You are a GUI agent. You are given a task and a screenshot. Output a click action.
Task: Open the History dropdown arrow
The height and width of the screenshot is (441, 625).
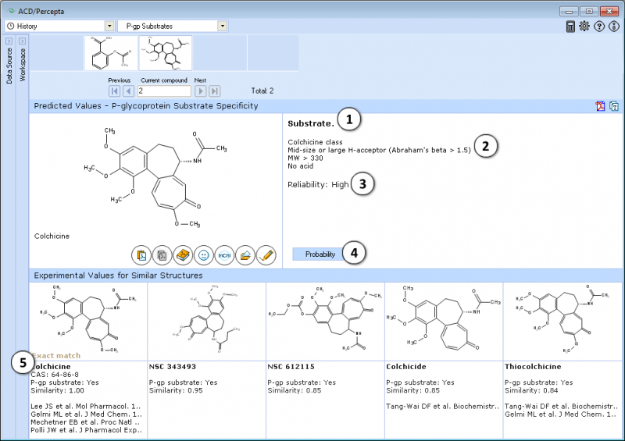109,27
